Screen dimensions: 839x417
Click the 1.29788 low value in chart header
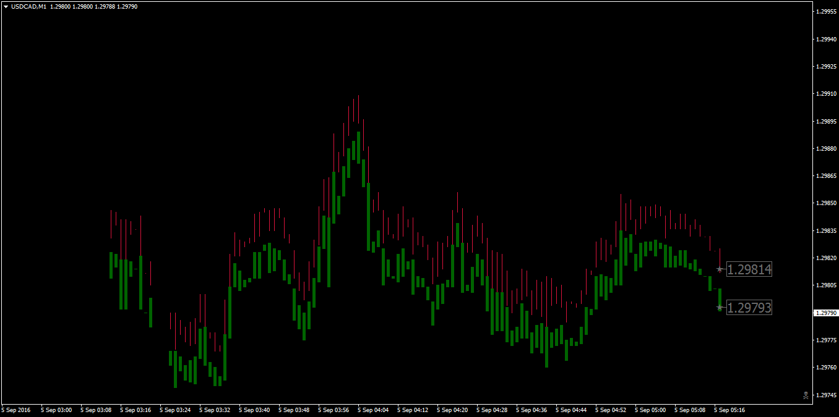105,6
